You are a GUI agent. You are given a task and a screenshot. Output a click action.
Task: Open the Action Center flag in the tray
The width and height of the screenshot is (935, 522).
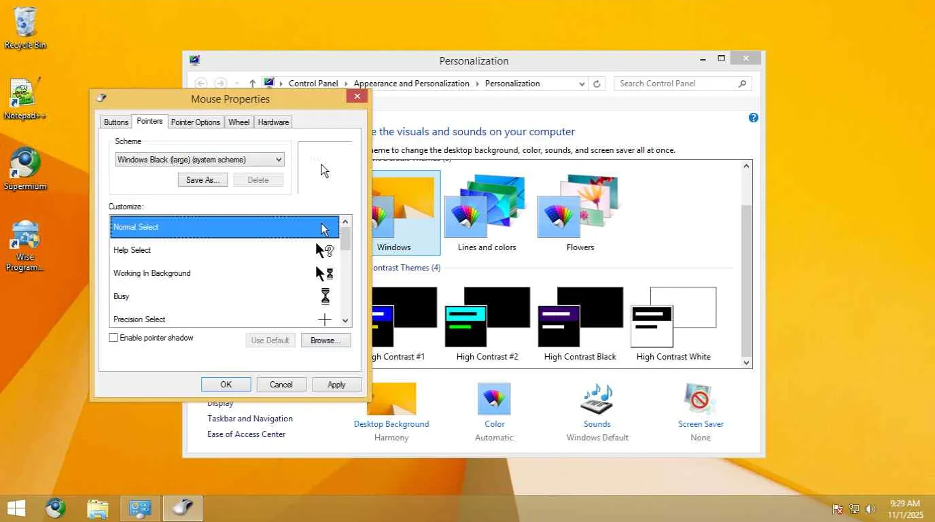click(x=838, y=508)
